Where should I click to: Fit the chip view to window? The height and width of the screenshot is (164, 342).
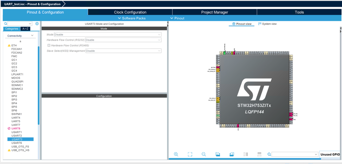point(190,154)
